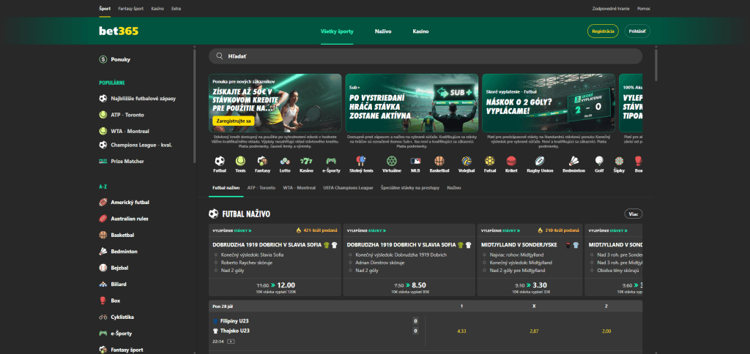Open the Sub+ promo banner
Image resolution: width=750 pixels, height=354 pixels.
(412, 102)
